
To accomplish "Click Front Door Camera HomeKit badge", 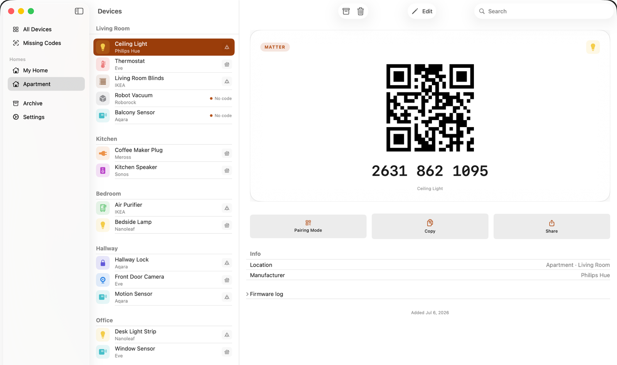I will (x=227, y=280).
